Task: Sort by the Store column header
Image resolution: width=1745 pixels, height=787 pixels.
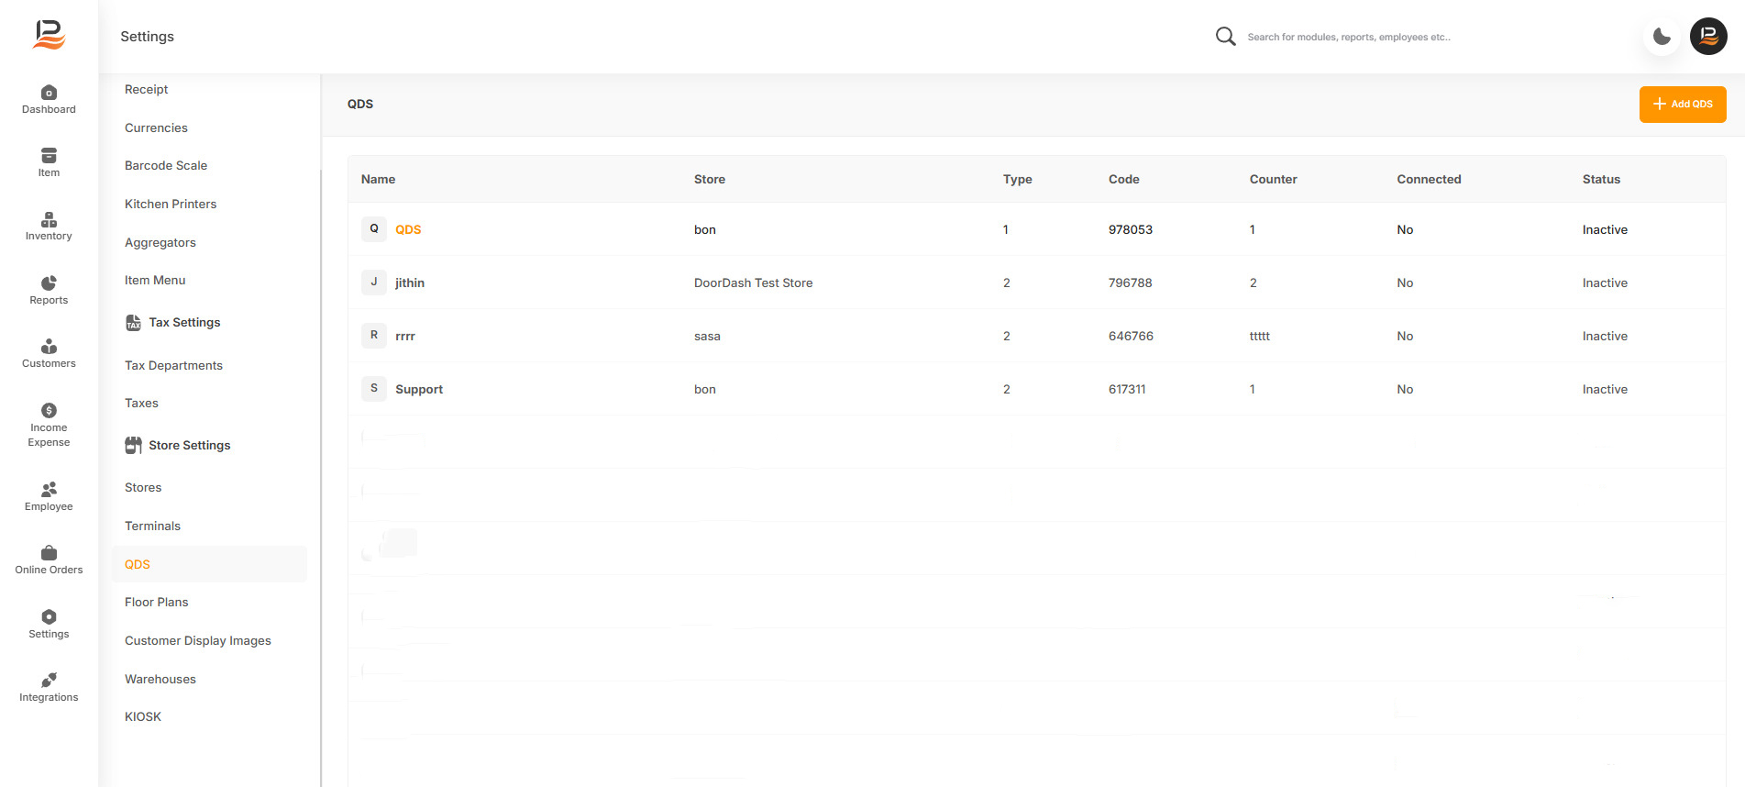Action: tap(710, 179)
